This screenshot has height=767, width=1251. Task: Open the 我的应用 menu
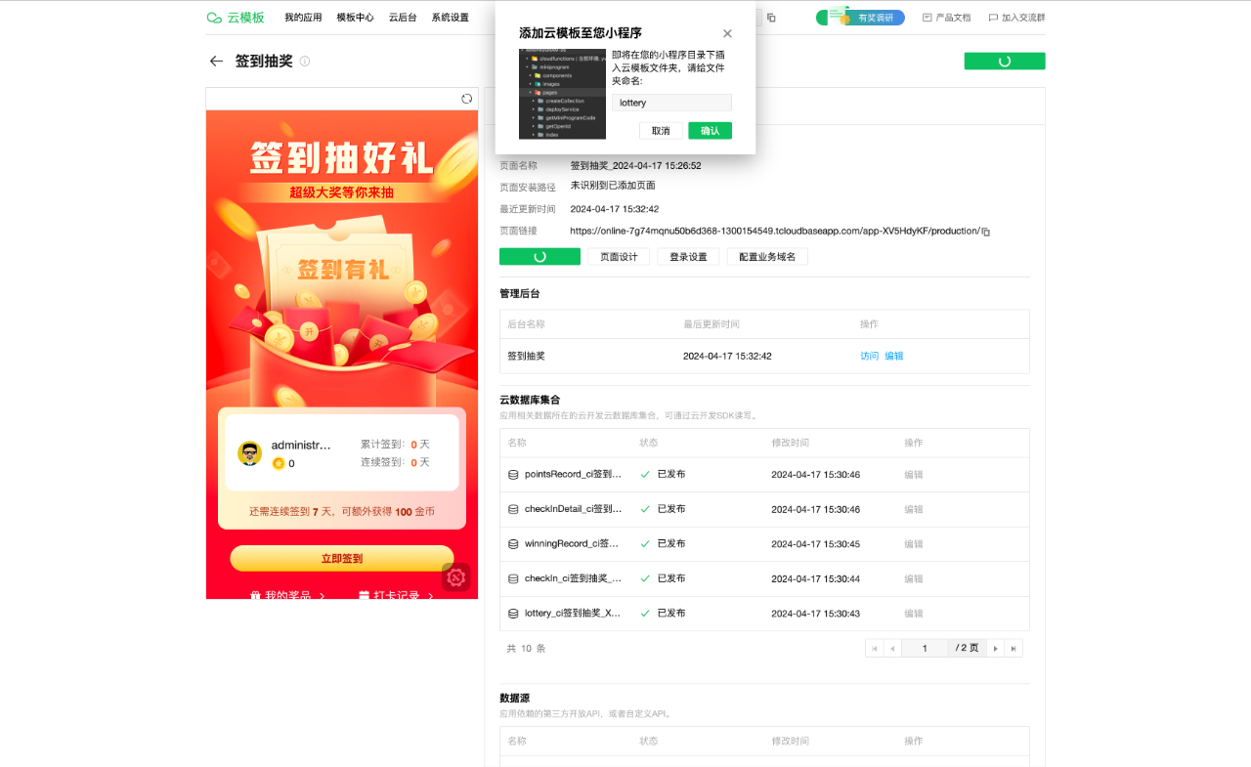pos(303,18)
